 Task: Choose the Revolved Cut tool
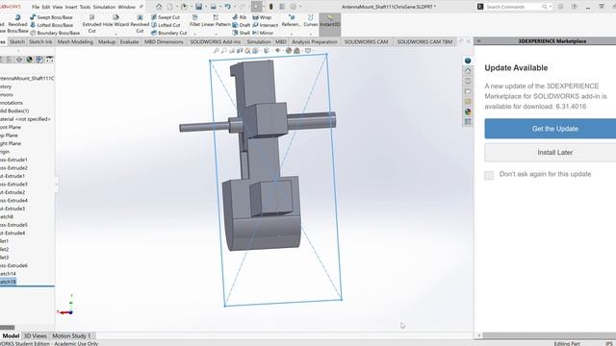point(140,24)
